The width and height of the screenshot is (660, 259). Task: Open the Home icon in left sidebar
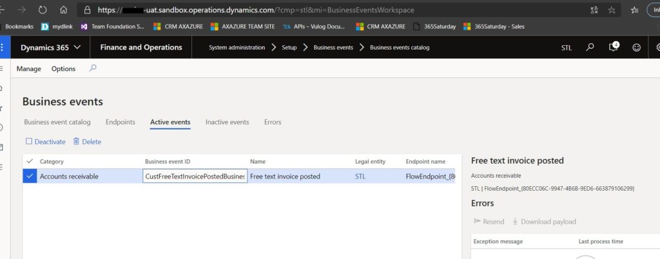pyautogui.click(x=1, y=88)
